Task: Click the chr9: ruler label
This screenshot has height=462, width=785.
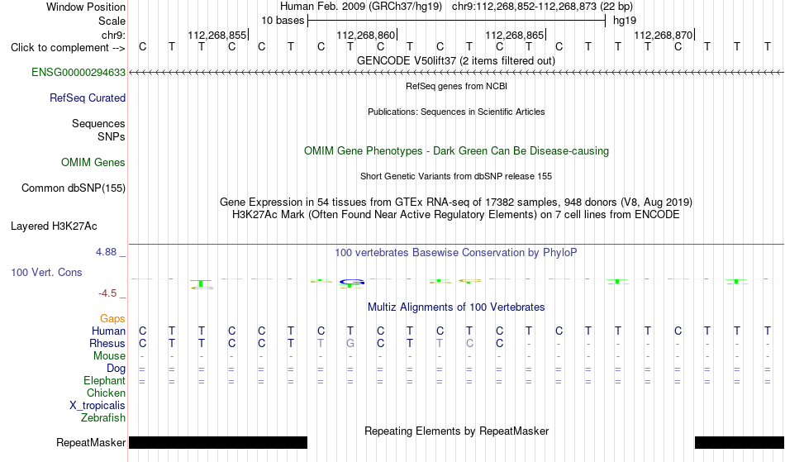Action: tap(114, 36)
